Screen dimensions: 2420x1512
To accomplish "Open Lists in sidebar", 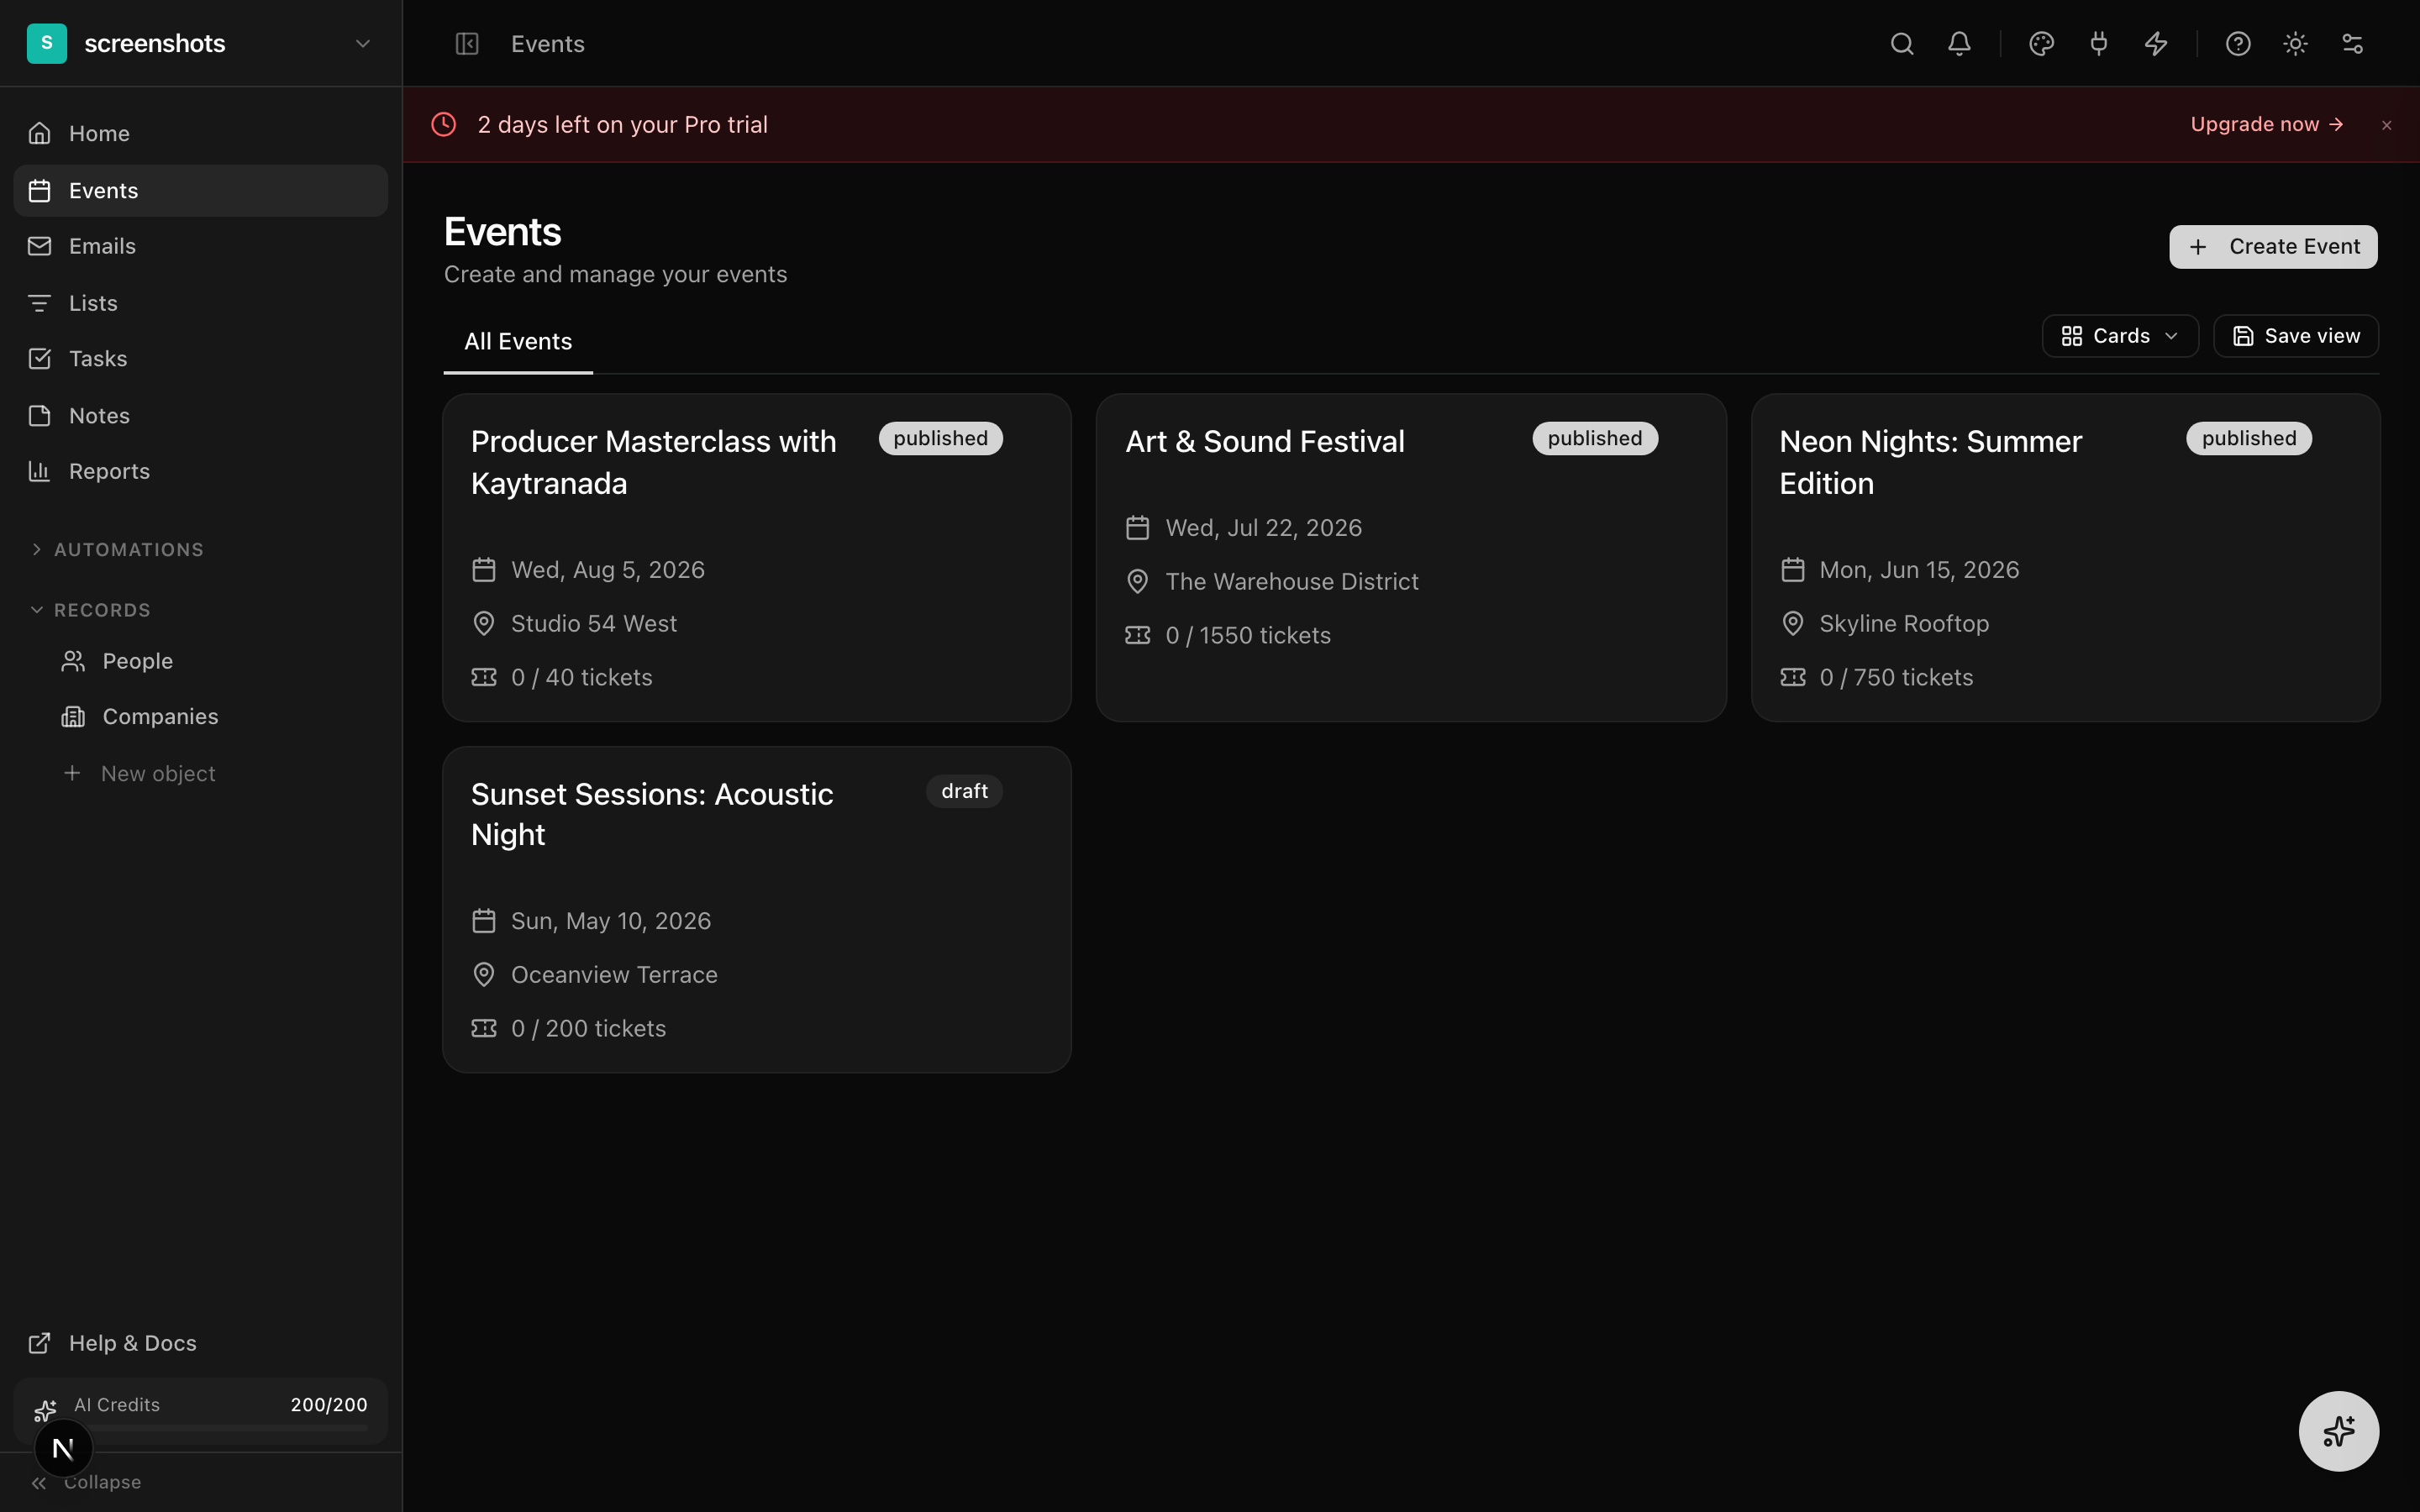I will pos(200,303).
